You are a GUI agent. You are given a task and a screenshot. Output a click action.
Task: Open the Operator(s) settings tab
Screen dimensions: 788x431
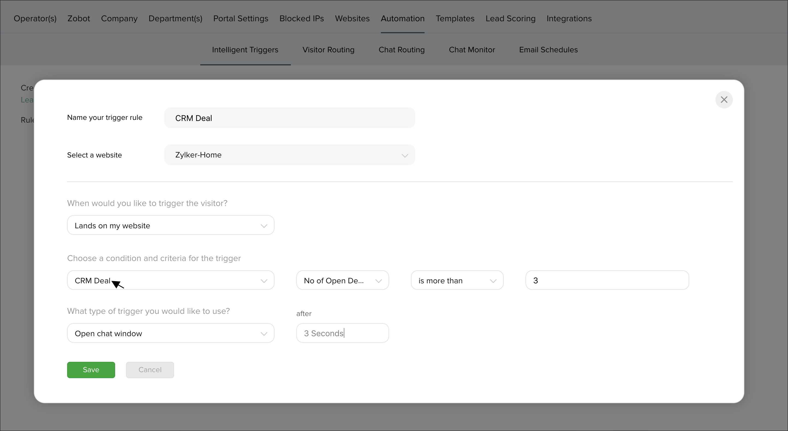(35, 19)
